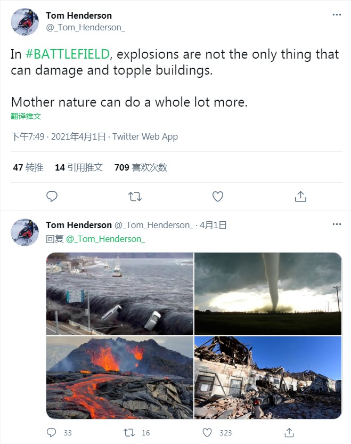Screen dimensions: 351x444
Task: Open the tornado photo
Action: coord(268,294)
